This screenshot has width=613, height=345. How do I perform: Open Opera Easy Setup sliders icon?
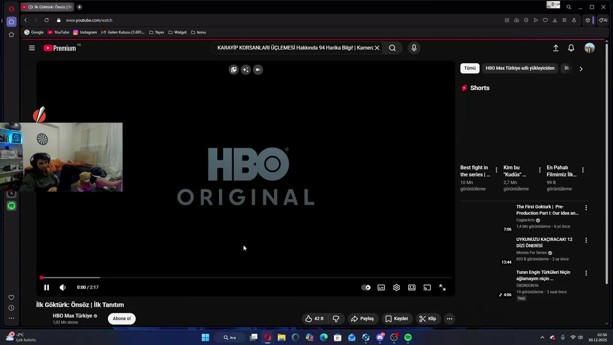pyautogui.click(x=564, y=20)
